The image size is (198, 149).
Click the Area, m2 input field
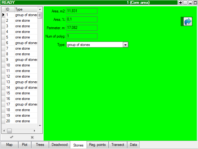click(82, 11)
